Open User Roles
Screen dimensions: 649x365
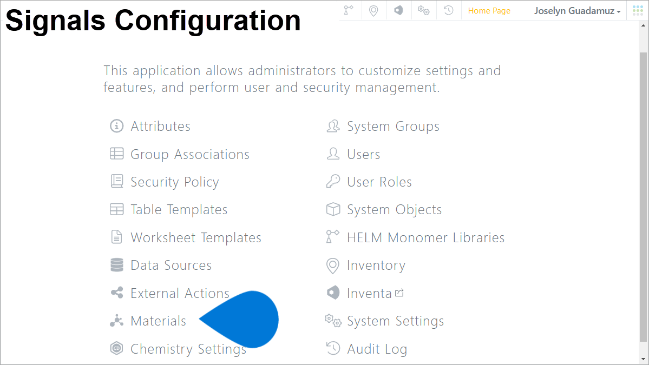[379, 182]
